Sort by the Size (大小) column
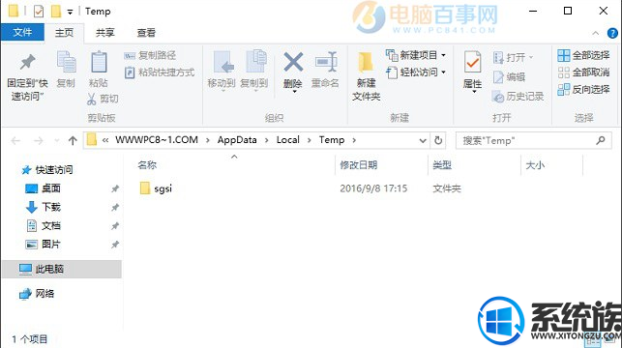The image size is (622, 348). click(x=535, y=165)
